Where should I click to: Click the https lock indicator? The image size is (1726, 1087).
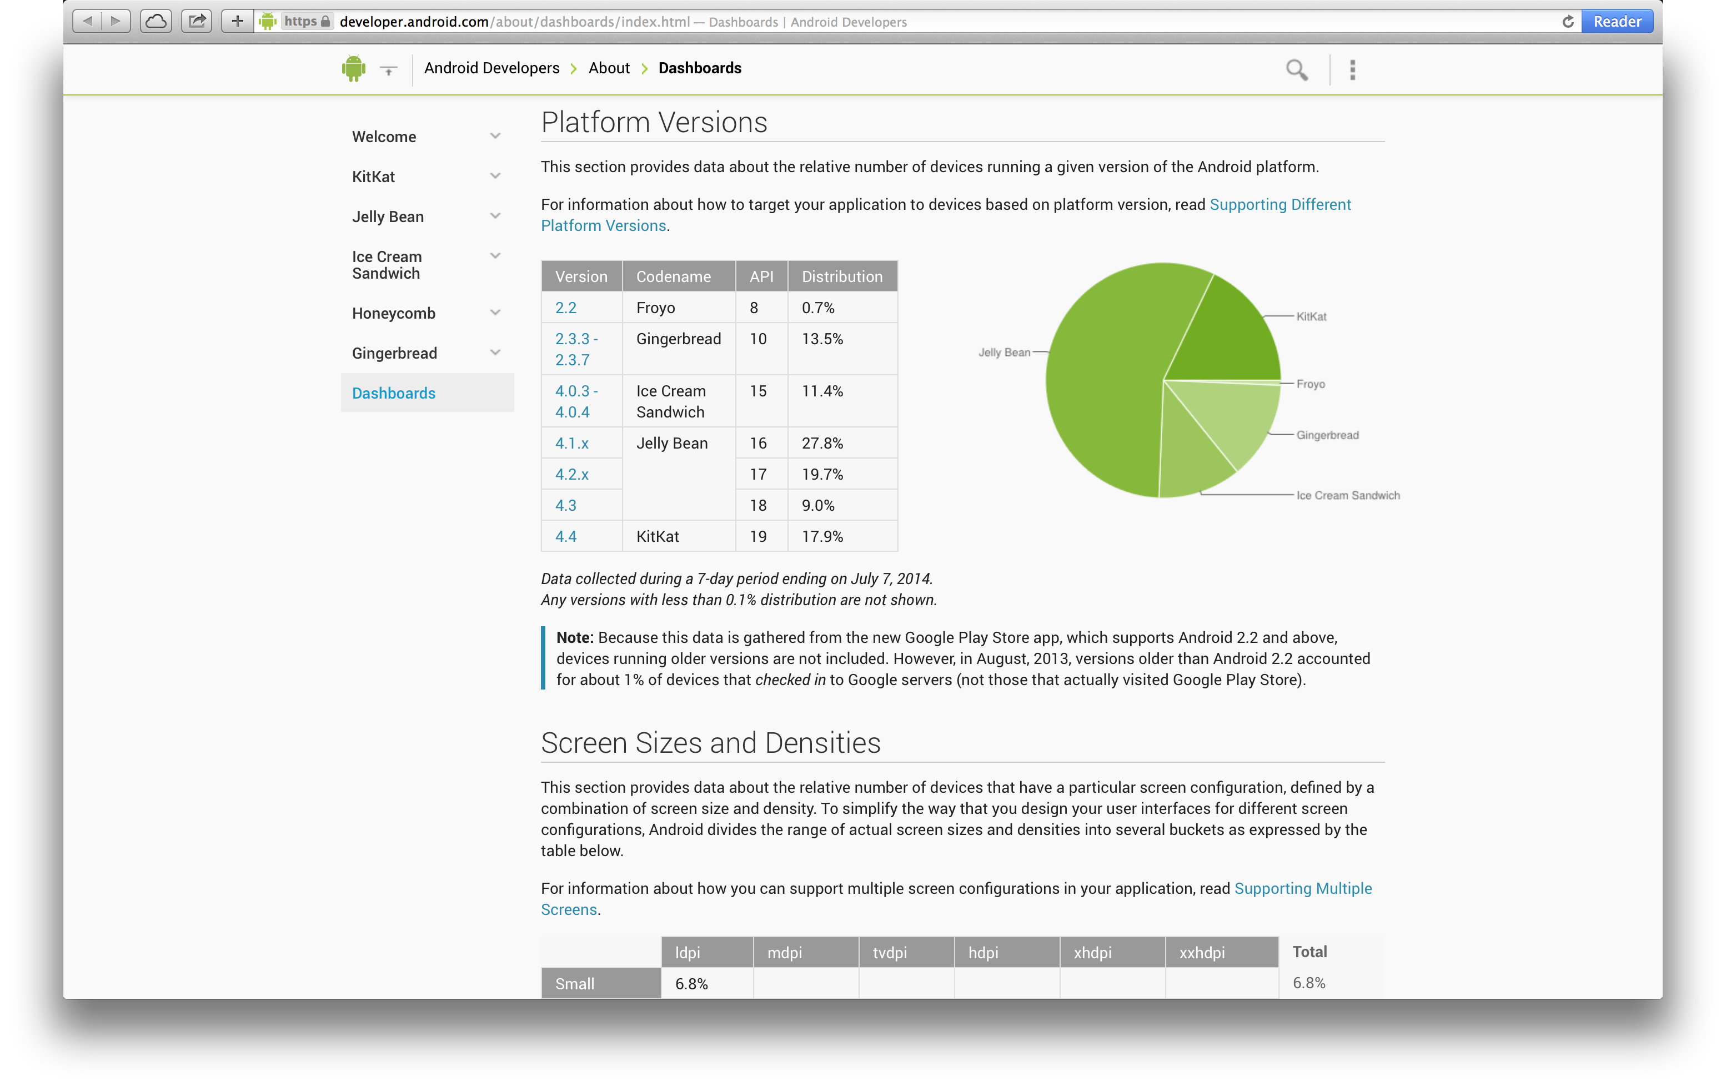pyautogui.click(x=308, y=22)
